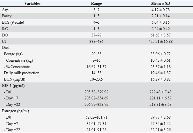Viewport: 193px width, 133px height.
Task: Select the IGF-1 (pg/ml) section label
Action: 13,85
